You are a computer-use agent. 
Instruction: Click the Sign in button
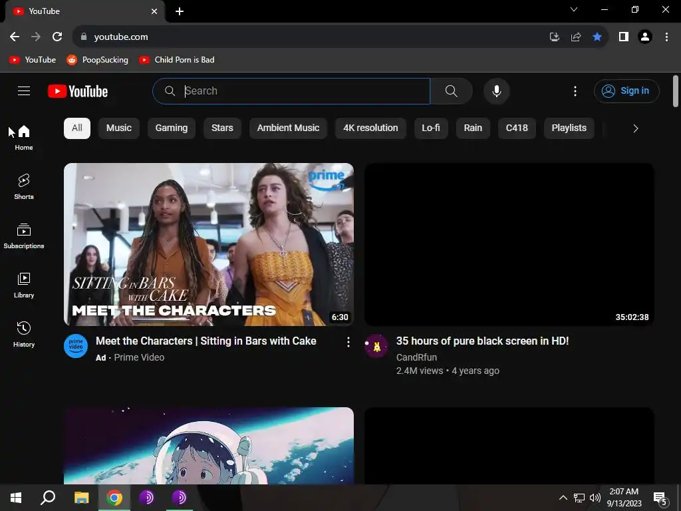tap(626, 90)
